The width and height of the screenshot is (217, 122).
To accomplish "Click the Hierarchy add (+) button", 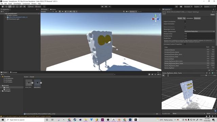I will [x=1, y=12].
